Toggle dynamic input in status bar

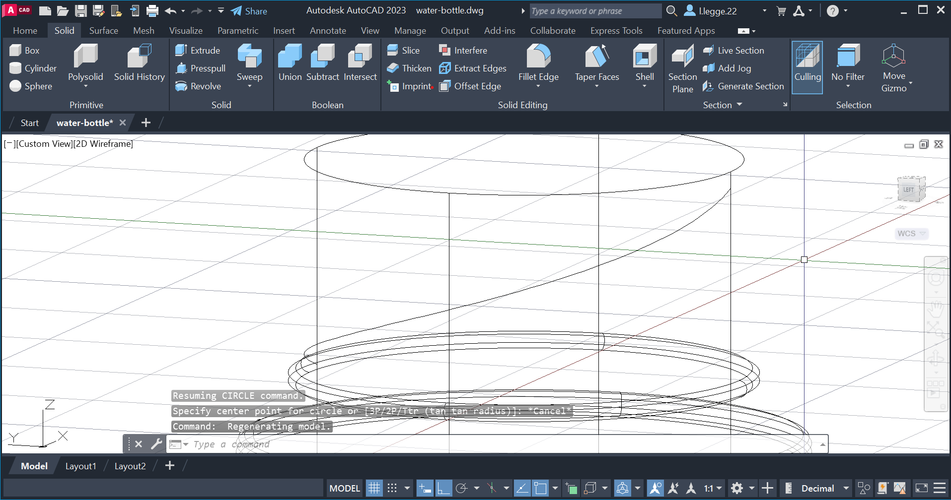pyautogui.click(x=425, y=488)
